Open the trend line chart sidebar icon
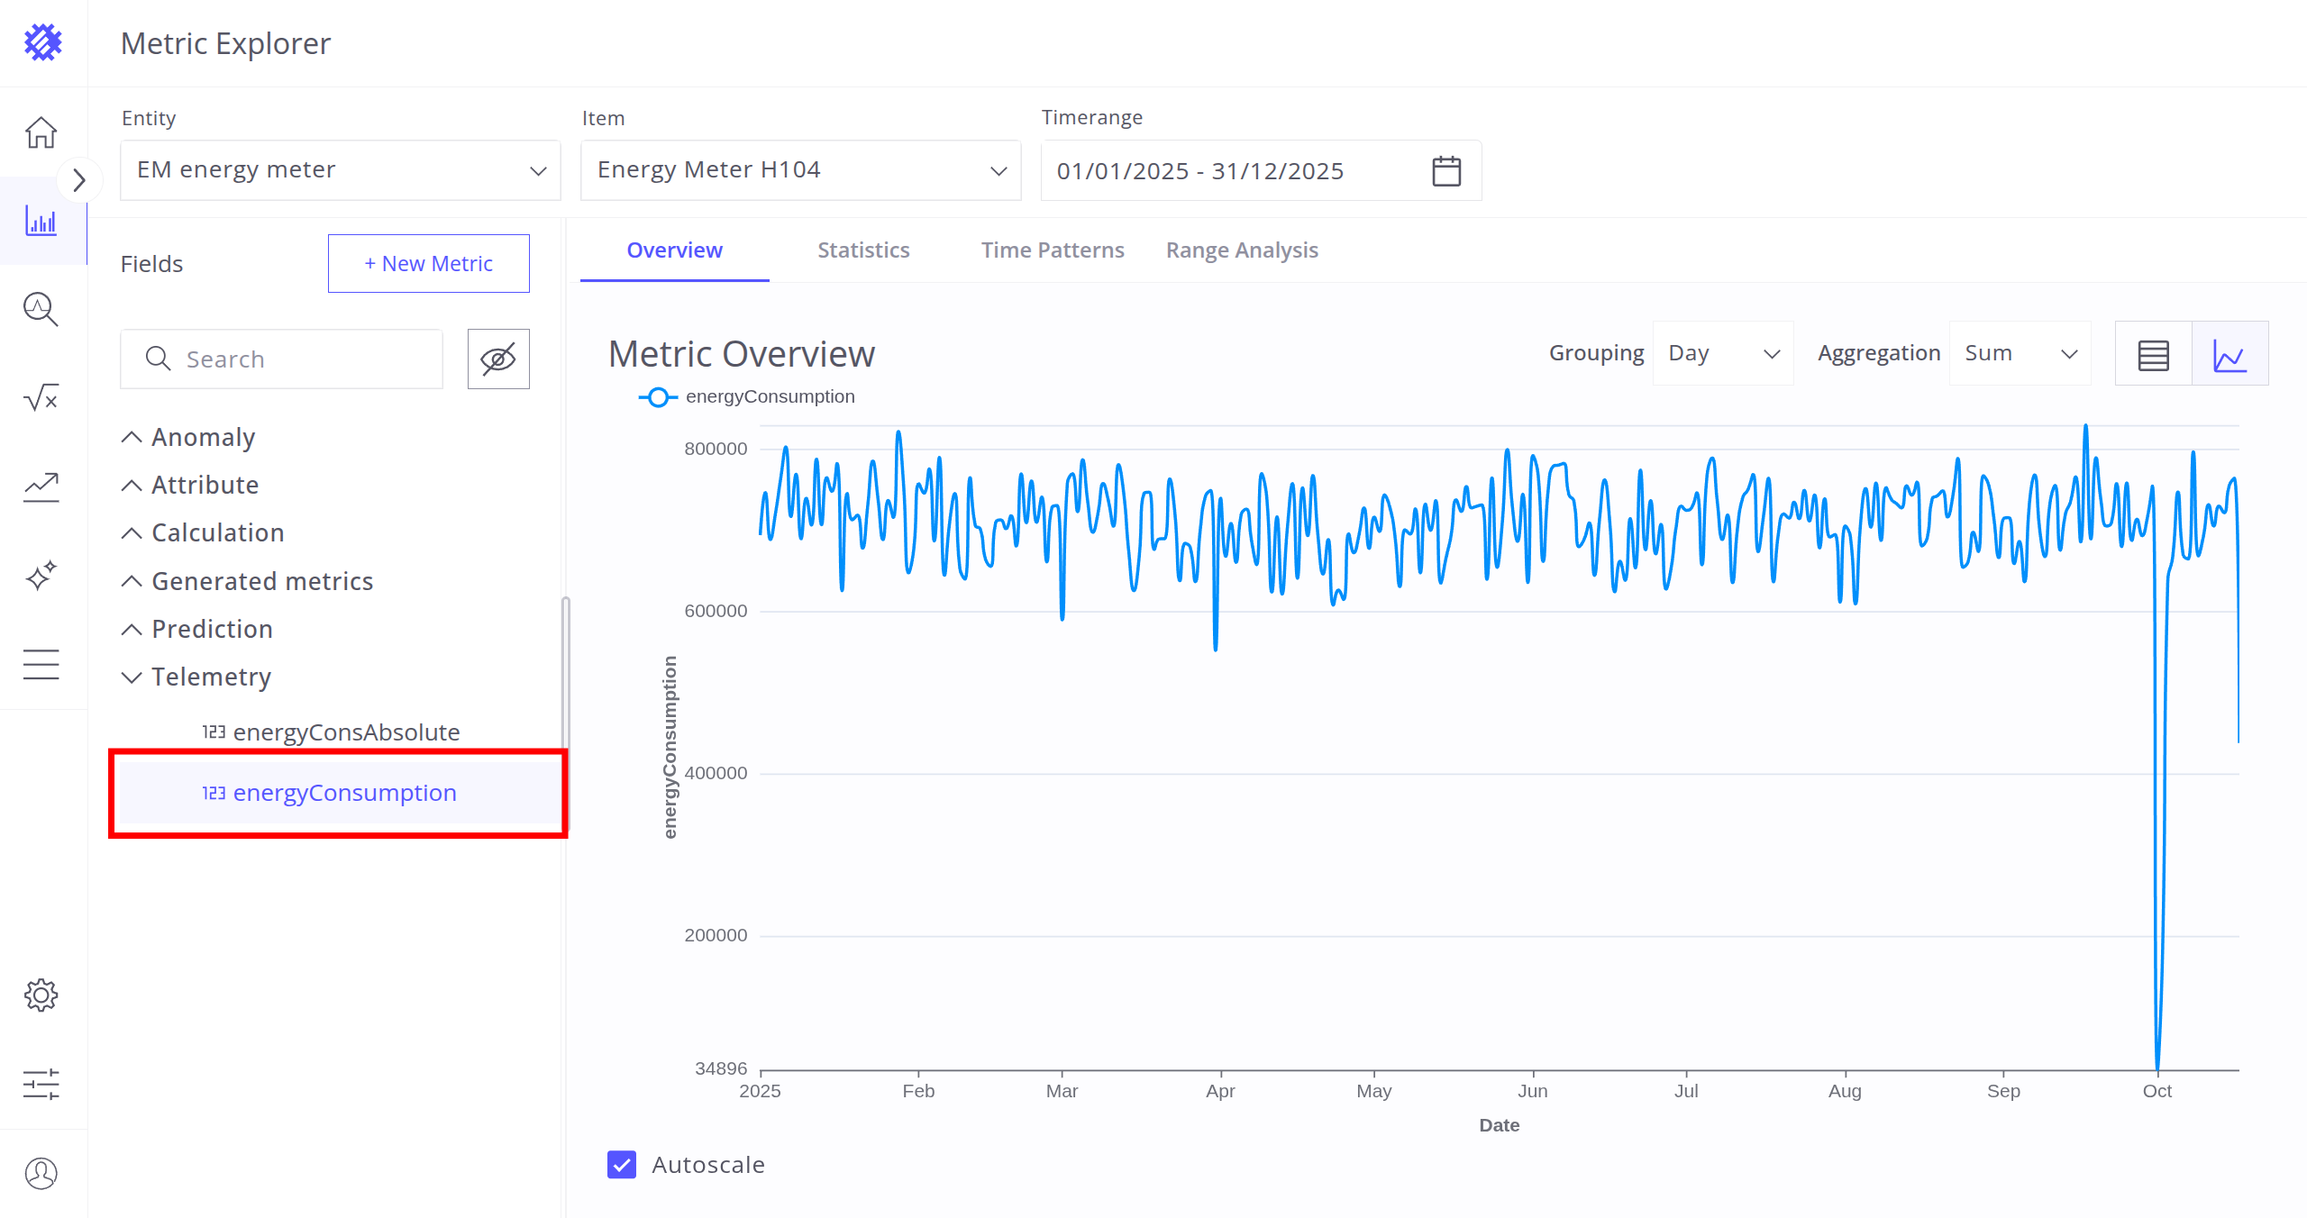The width and height of the screenshot is (2307, 1218). (41, 486)
